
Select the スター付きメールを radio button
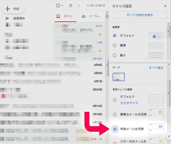point(115,143)
